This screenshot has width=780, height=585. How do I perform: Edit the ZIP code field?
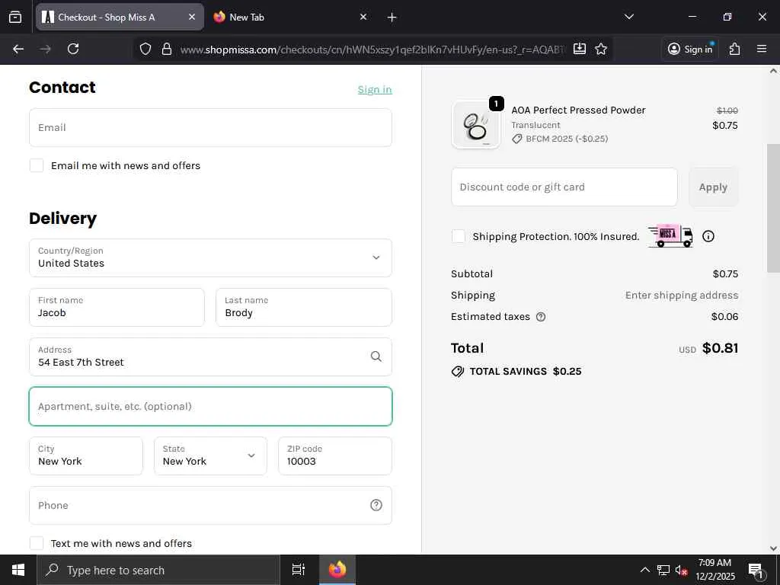coord(335,456)
